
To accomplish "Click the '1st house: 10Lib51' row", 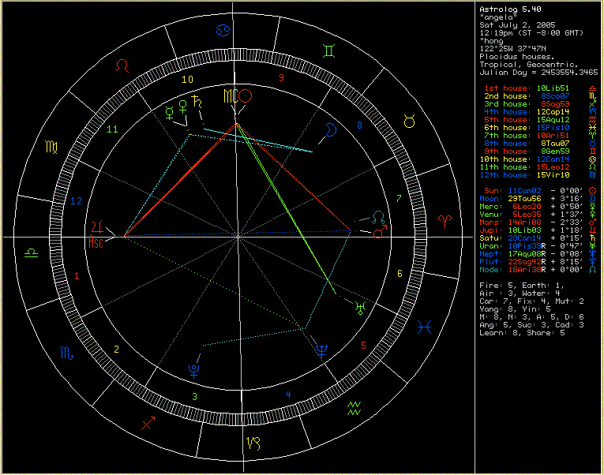I will tap(540, 88).
